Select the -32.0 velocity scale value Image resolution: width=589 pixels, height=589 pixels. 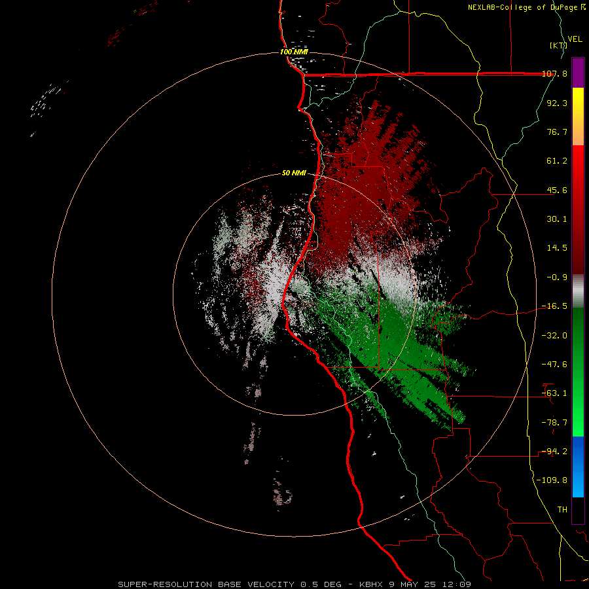click(554, 336)
